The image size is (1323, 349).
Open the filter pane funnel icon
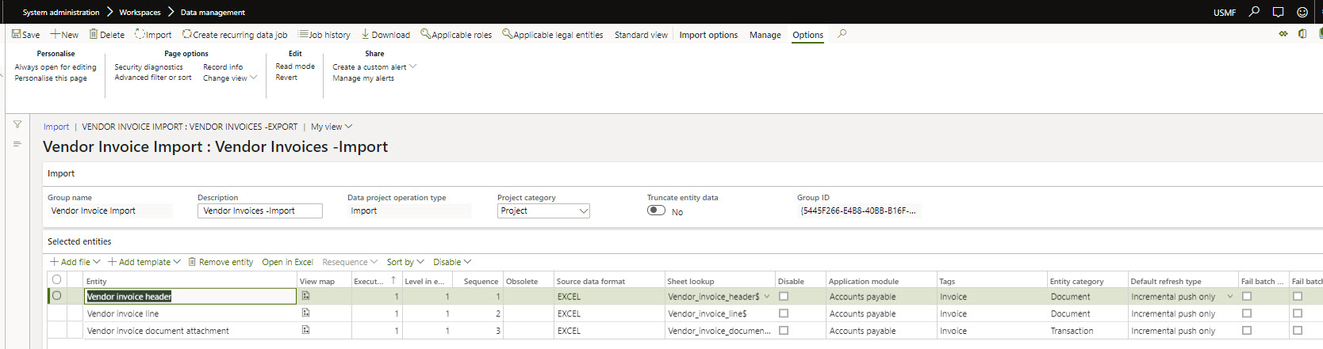(x=17, y=124)
